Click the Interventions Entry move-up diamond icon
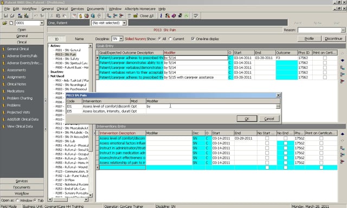This screenshot has height=208, width=347. pyautogui.click(x=342, y=134)
